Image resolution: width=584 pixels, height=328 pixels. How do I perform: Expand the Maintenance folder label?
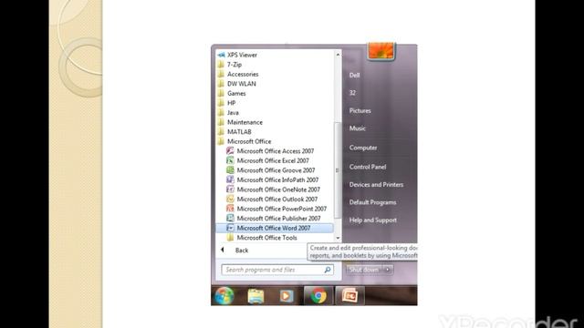[x=245, y=122]
